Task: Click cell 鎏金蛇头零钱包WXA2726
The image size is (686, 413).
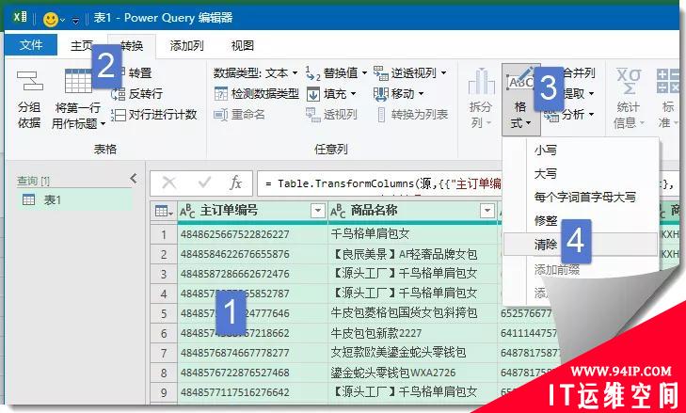Action: [412, 373]
